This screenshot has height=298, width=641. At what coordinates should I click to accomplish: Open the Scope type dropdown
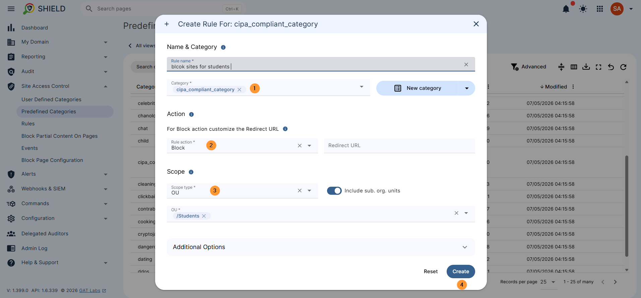pyautogui.click(x=309, y=190)
